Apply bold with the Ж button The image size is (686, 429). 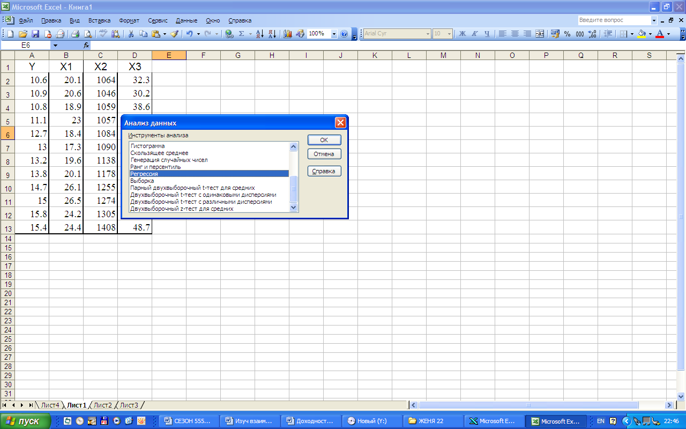[462, 34]
